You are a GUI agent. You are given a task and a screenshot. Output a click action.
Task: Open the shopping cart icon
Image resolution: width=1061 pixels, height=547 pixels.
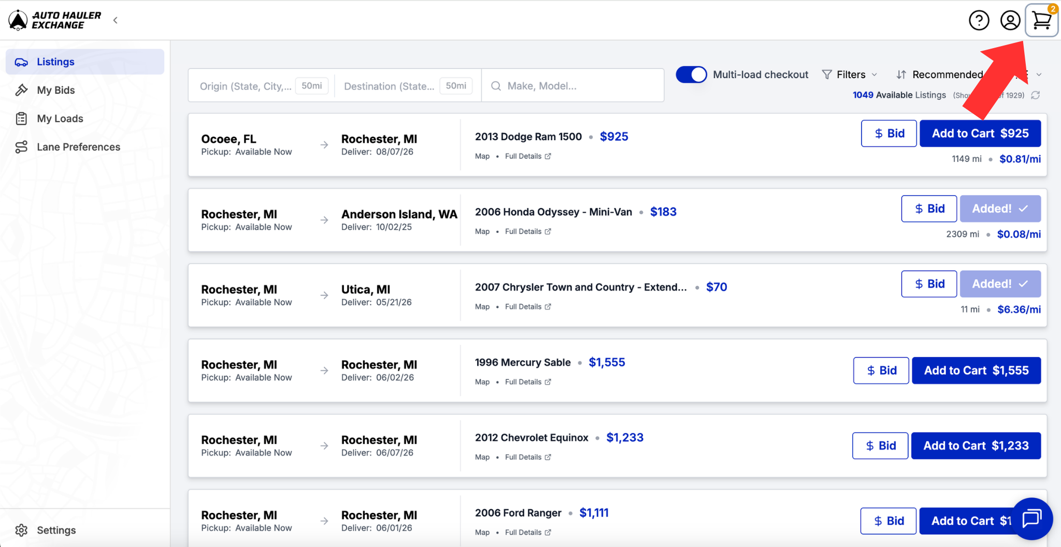(1041, 21)
